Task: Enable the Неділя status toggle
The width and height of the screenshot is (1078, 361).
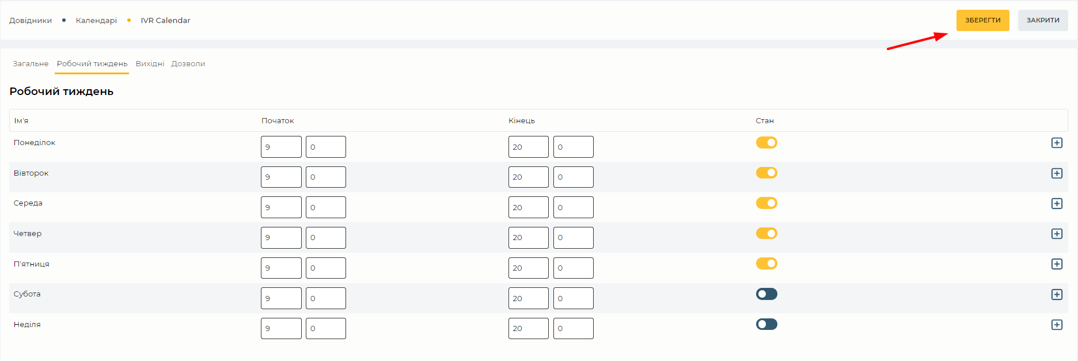Action: [766, 324]
